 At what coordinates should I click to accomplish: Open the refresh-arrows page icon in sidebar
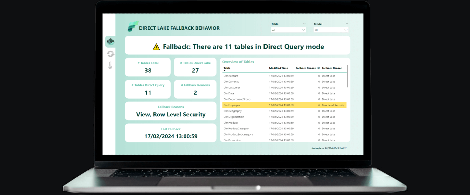110,54
